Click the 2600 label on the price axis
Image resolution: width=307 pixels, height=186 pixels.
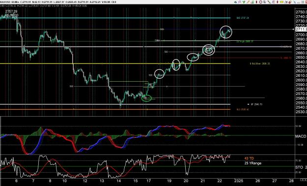301,80
